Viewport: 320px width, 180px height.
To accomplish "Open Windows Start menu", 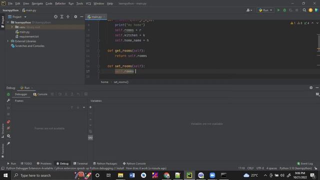I will (x=5, y=175).
